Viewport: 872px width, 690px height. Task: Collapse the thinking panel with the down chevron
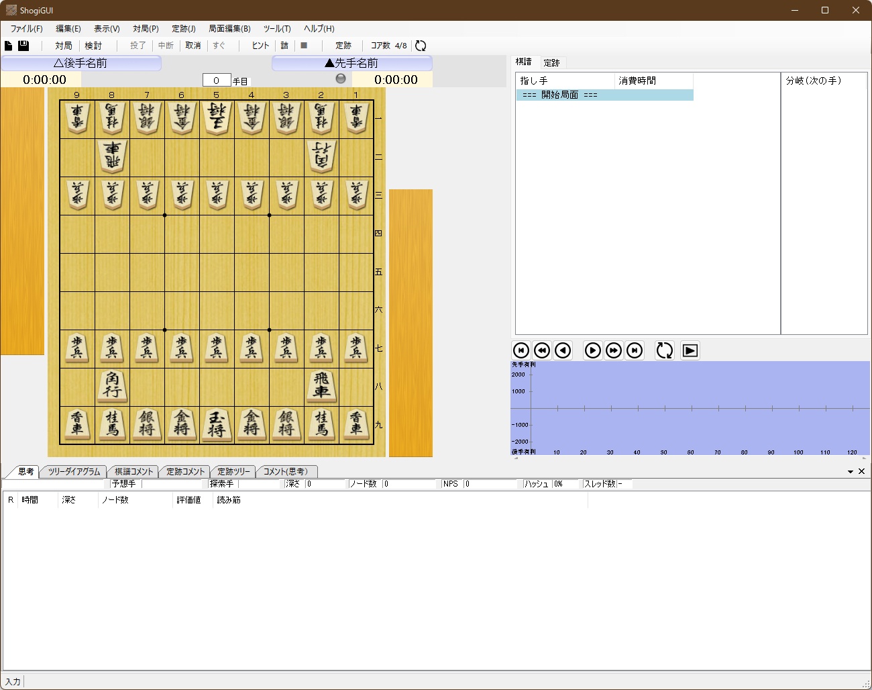coord(851,471)
